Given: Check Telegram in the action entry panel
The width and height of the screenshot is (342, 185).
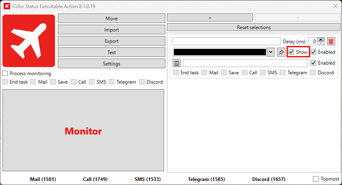Looking at the screenshot, I should (x=283, y=73).
